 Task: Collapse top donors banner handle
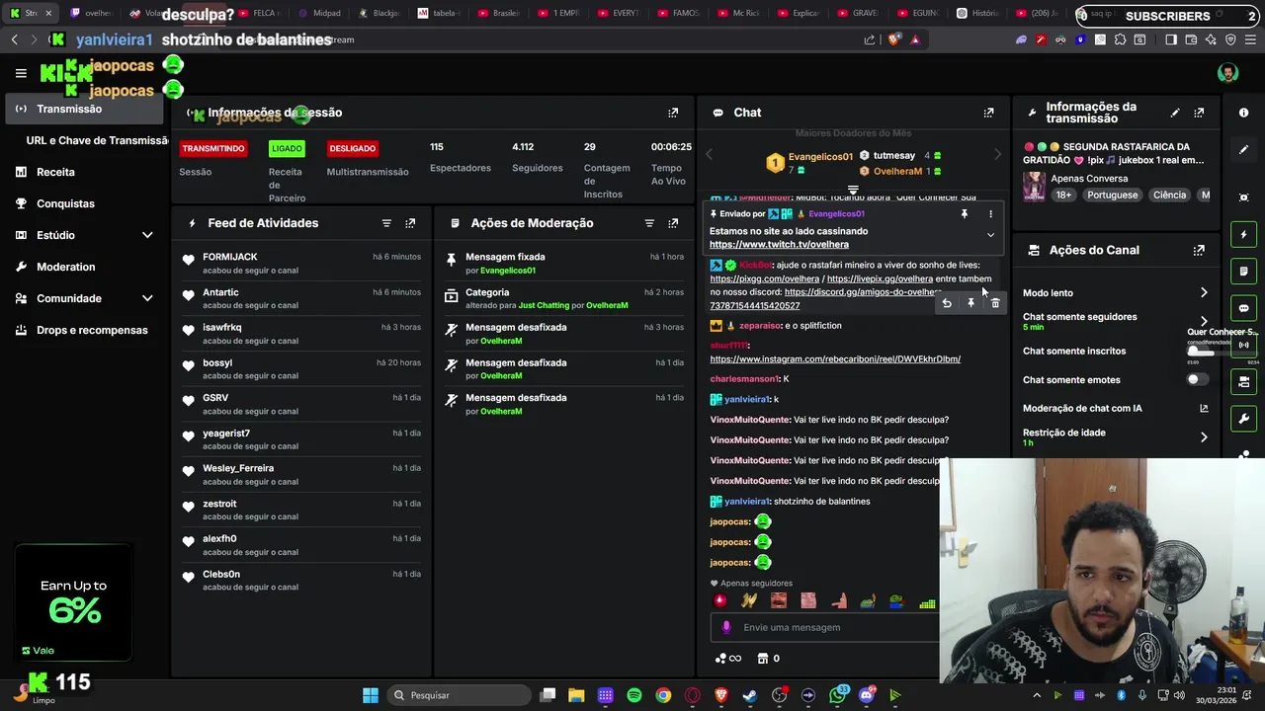pyautogui.click(x=853, y=190)
